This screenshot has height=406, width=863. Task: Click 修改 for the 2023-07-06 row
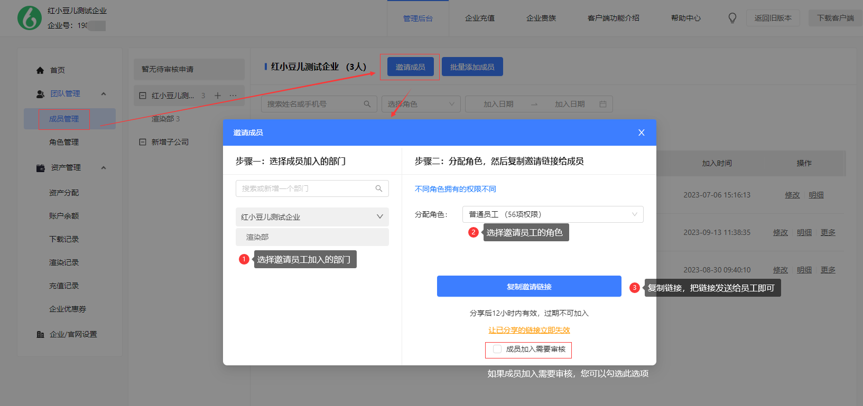coord(792,195)
